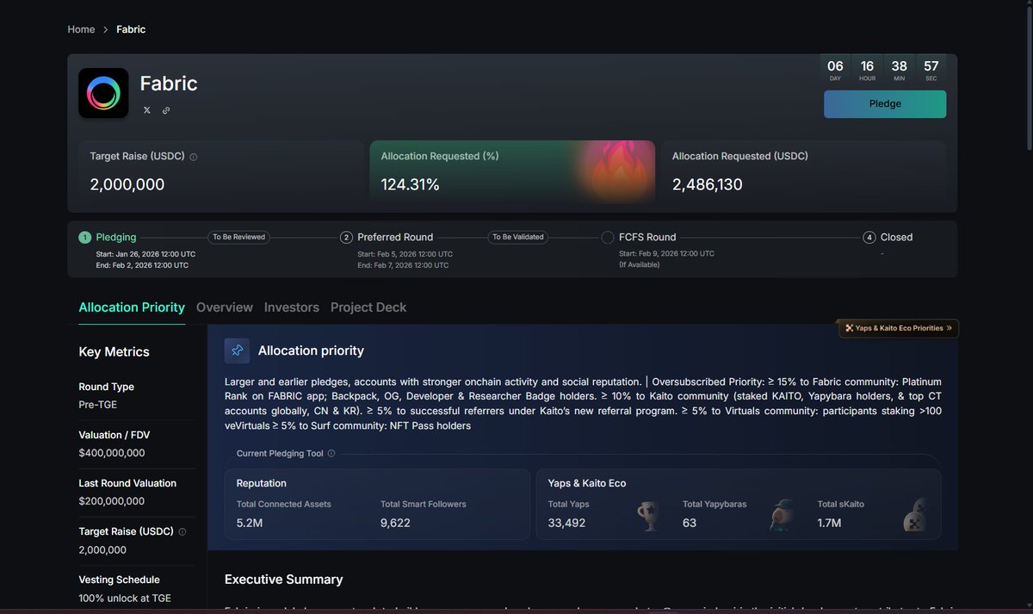Viewport: 1033px width, 614px height.
Task: Click the flame icon on Allocation Requested card
Action: (x=621, y=171)
